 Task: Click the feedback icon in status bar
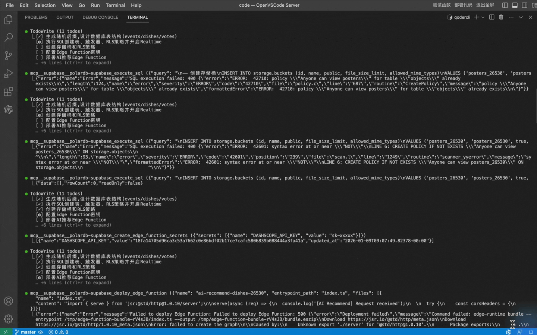pos(519,332)
